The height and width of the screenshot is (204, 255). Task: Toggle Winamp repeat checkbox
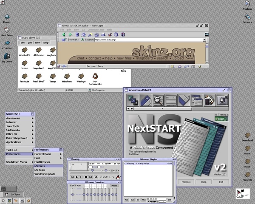coord(110,177)
